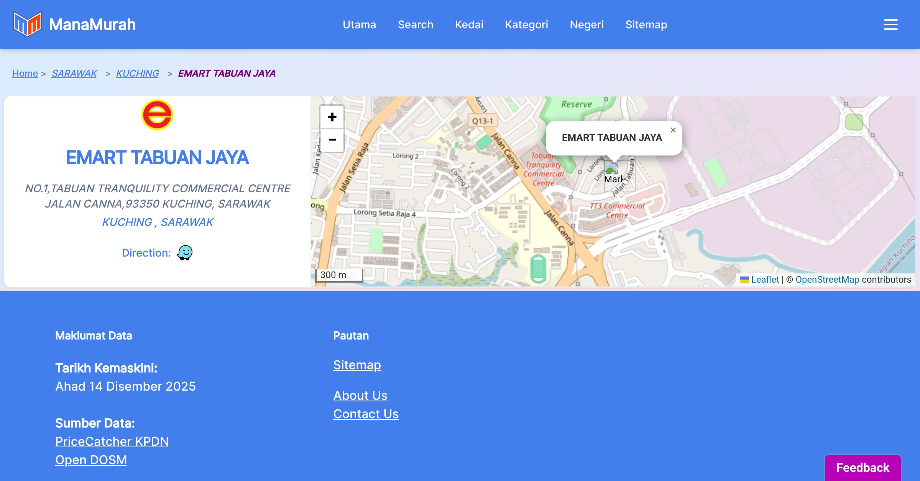Open the Open DOSM data source link
The height and width of the screenshot is (481, 920).
pyautogui.click(x=91, y=460)
